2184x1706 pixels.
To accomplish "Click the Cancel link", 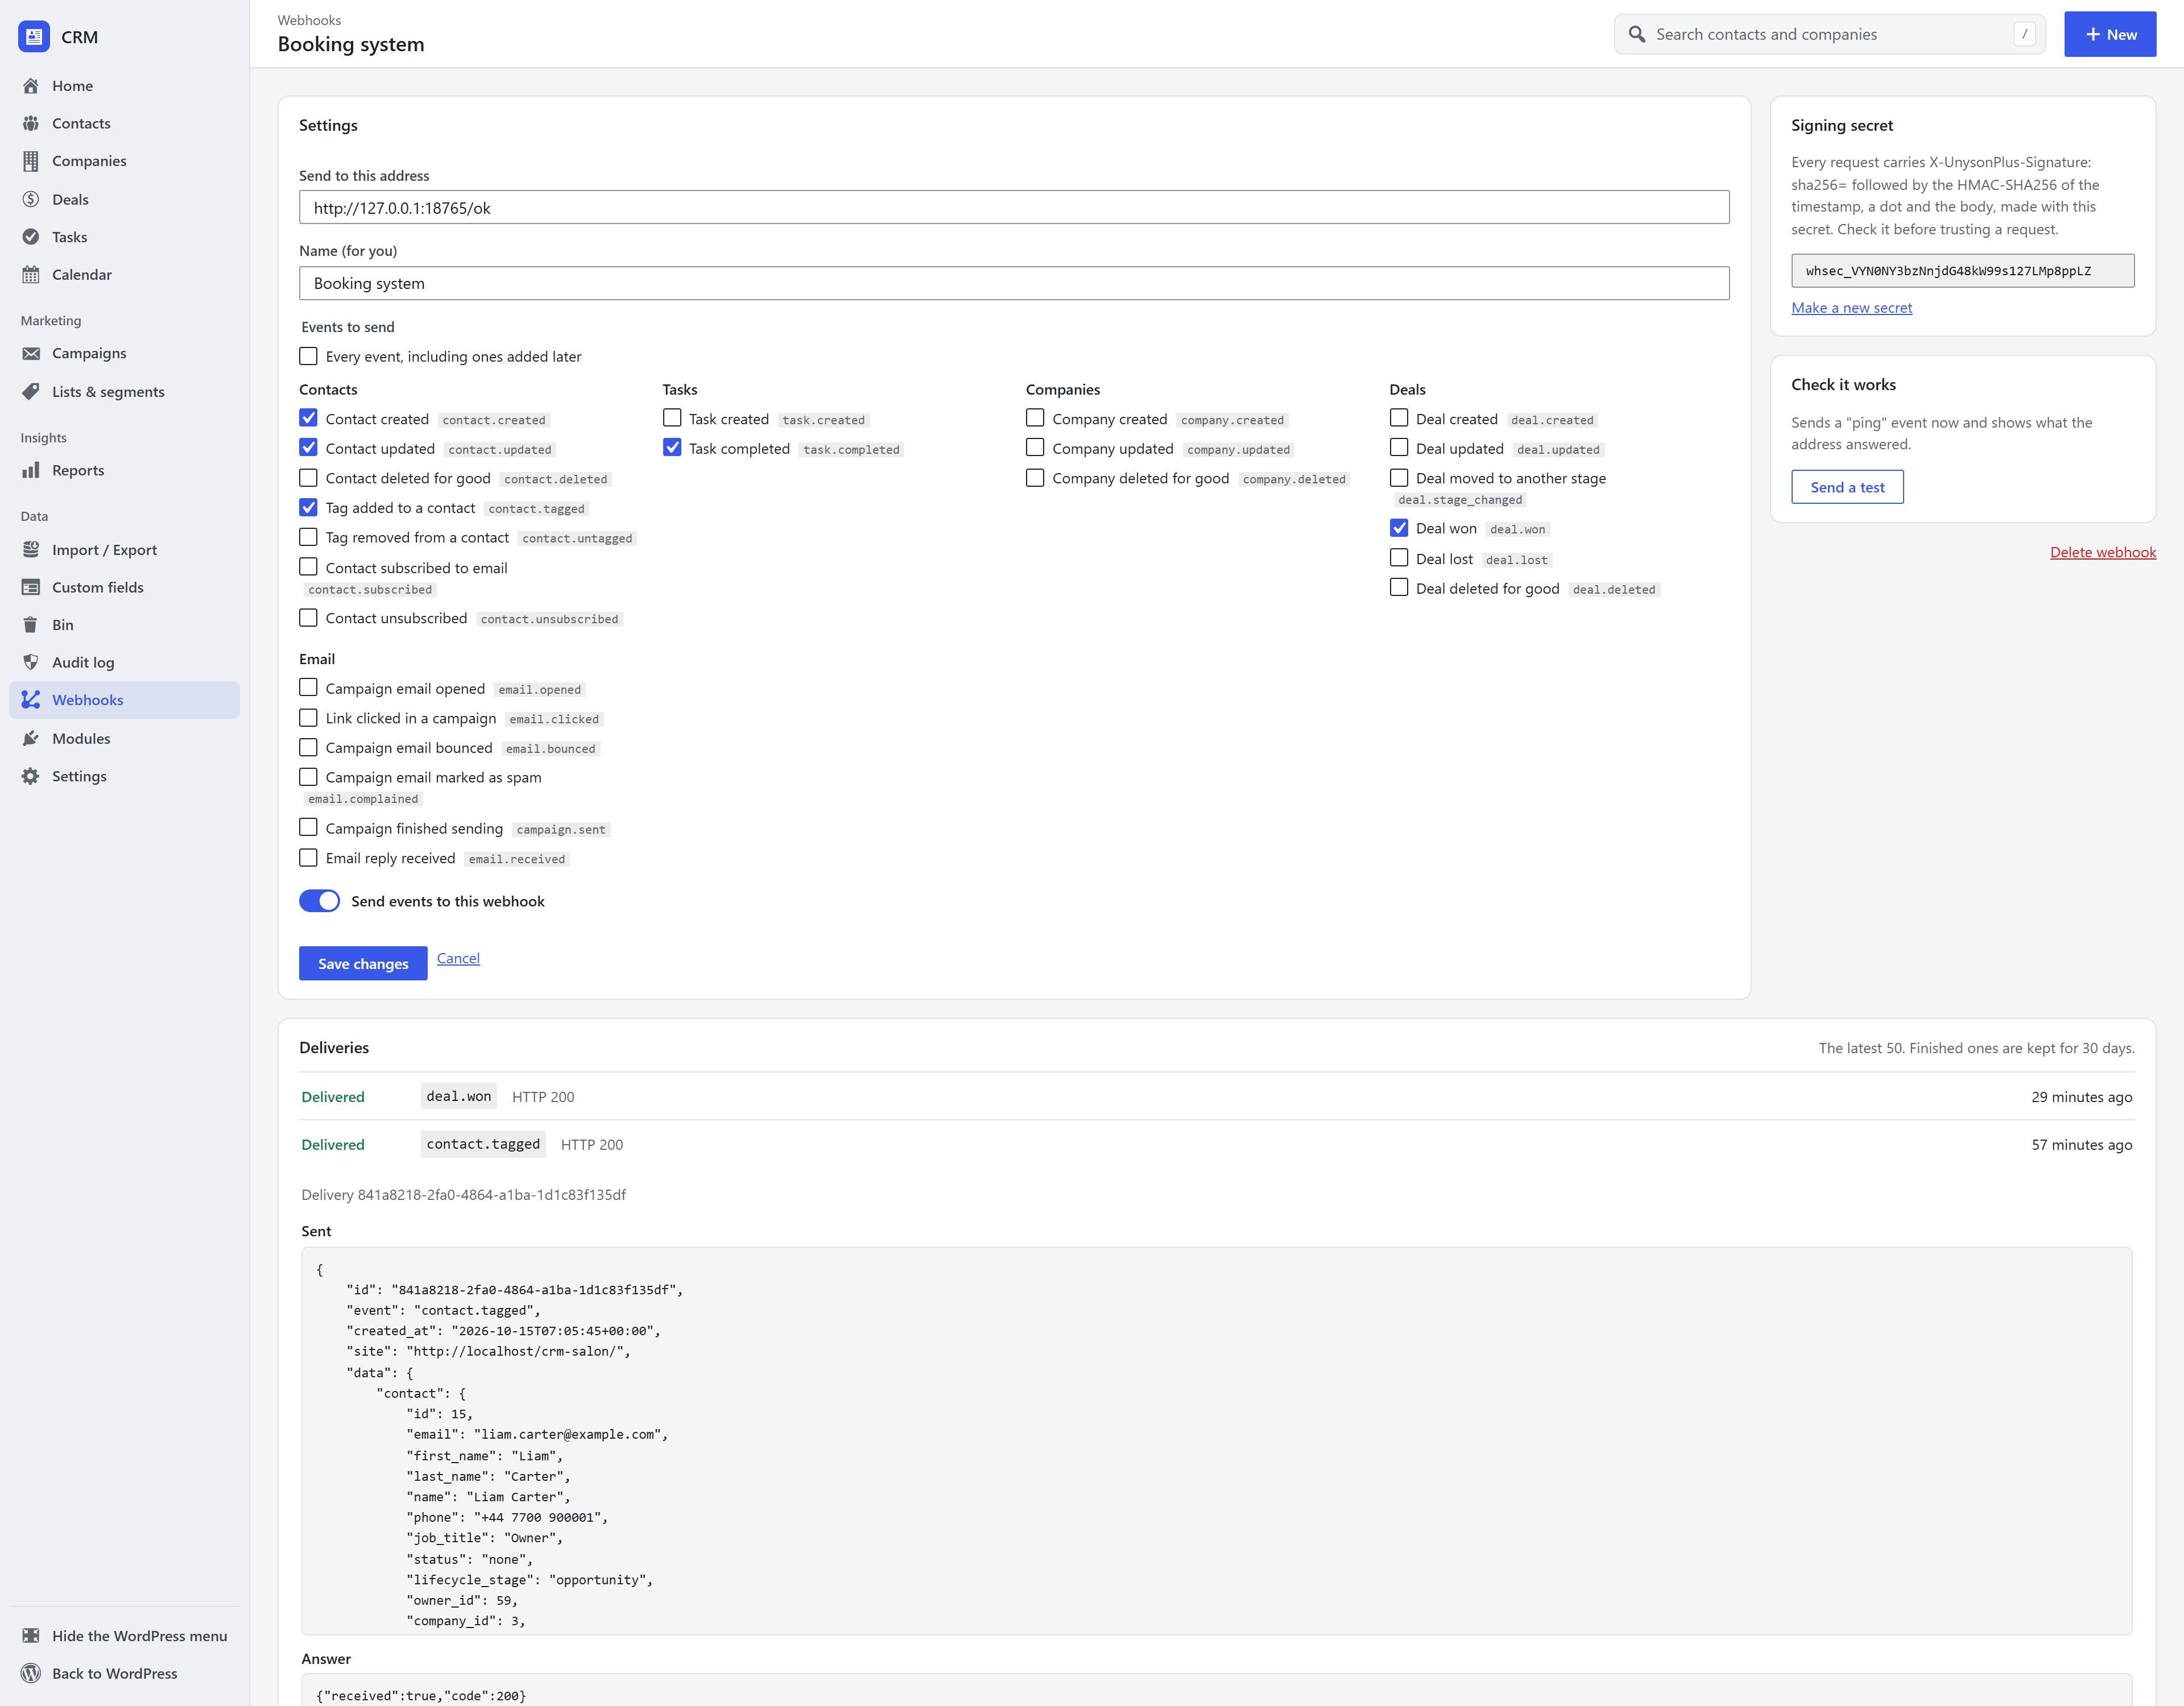I will click(x=458, y=958).
